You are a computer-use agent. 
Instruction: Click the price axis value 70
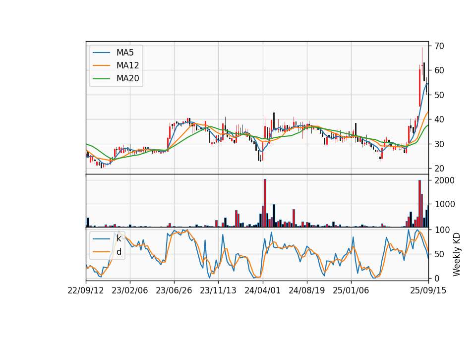point(439,46)
